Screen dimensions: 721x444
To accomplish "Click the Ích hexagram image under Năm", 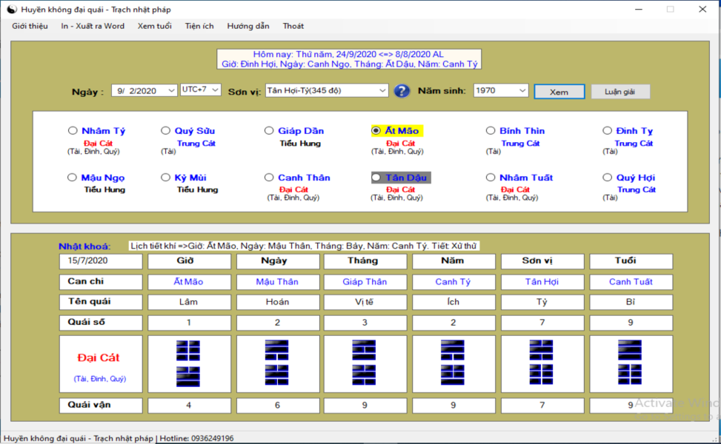I will click(453, 363).
